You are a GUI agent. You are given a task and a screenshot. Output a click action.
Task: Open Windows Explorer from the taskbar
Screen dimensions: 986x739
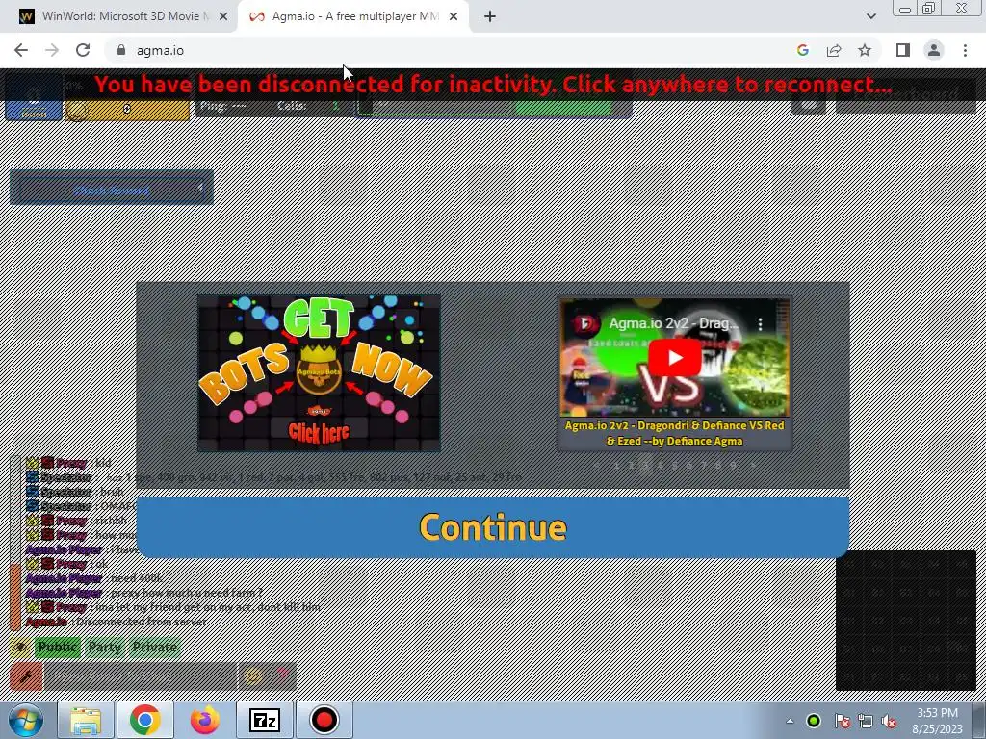(86, 720)
